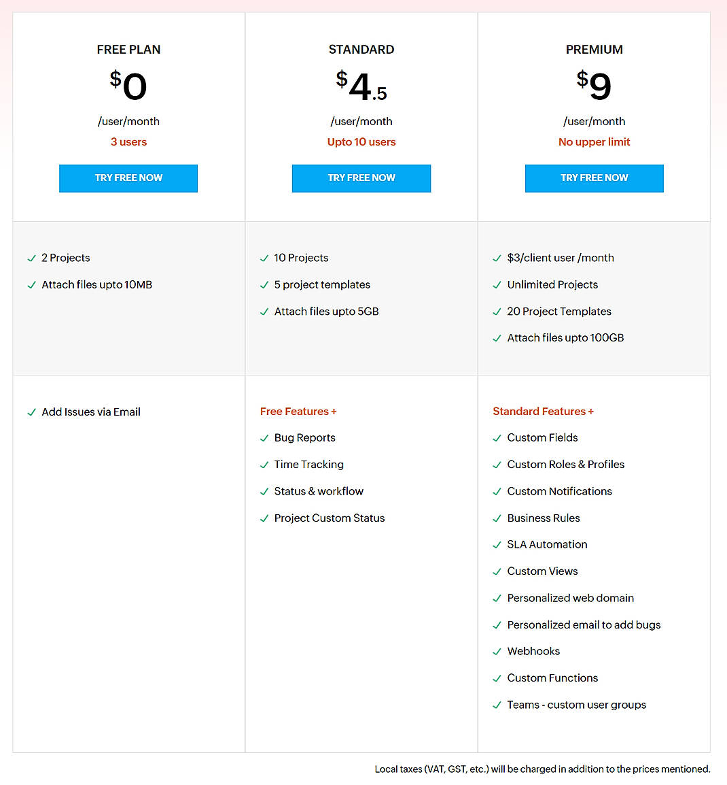The image size is (727, 785).
Task: Click the checkmark beside "2 Projects"
Action: (x=31, y=258)
